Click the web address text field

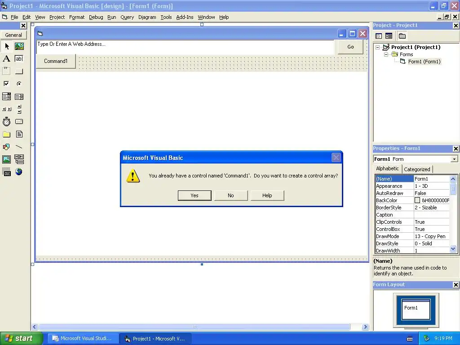tap(185, 46)
